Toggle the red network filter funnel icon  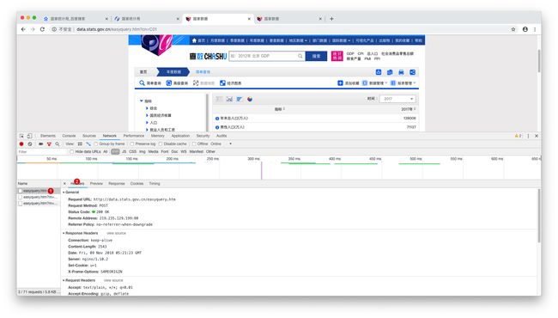[x=49, y=144]
